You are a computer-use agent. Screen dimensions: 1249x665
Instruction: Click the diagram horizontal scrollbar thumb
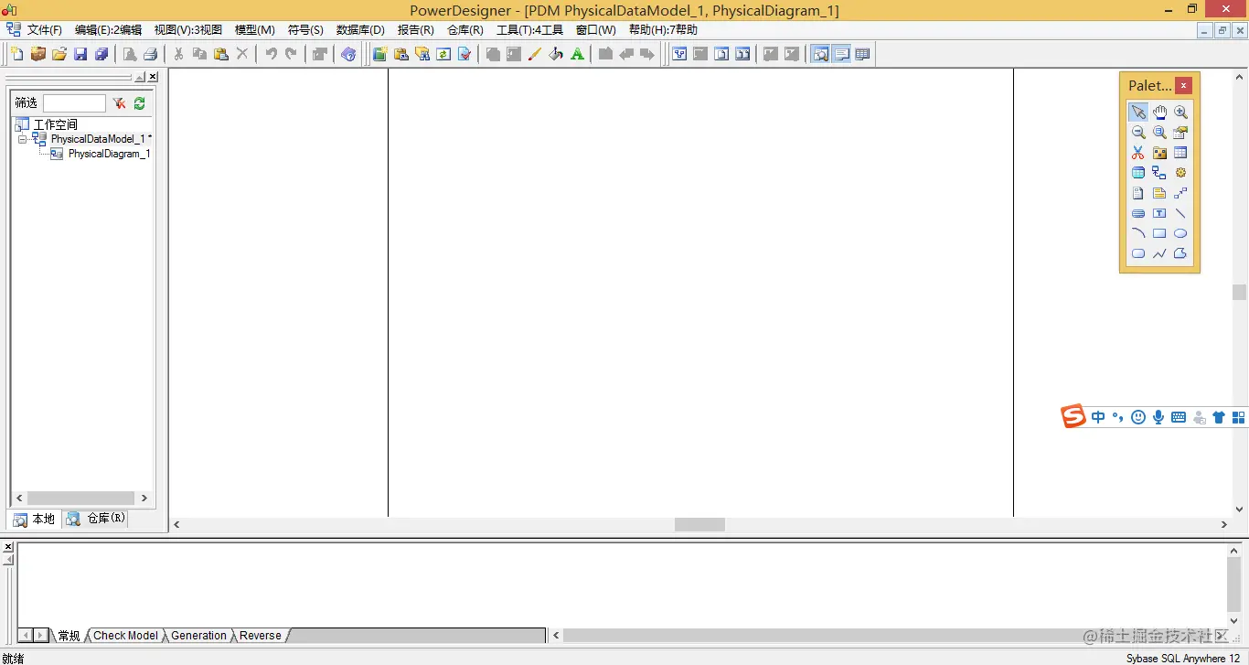(x=699, y=525)
